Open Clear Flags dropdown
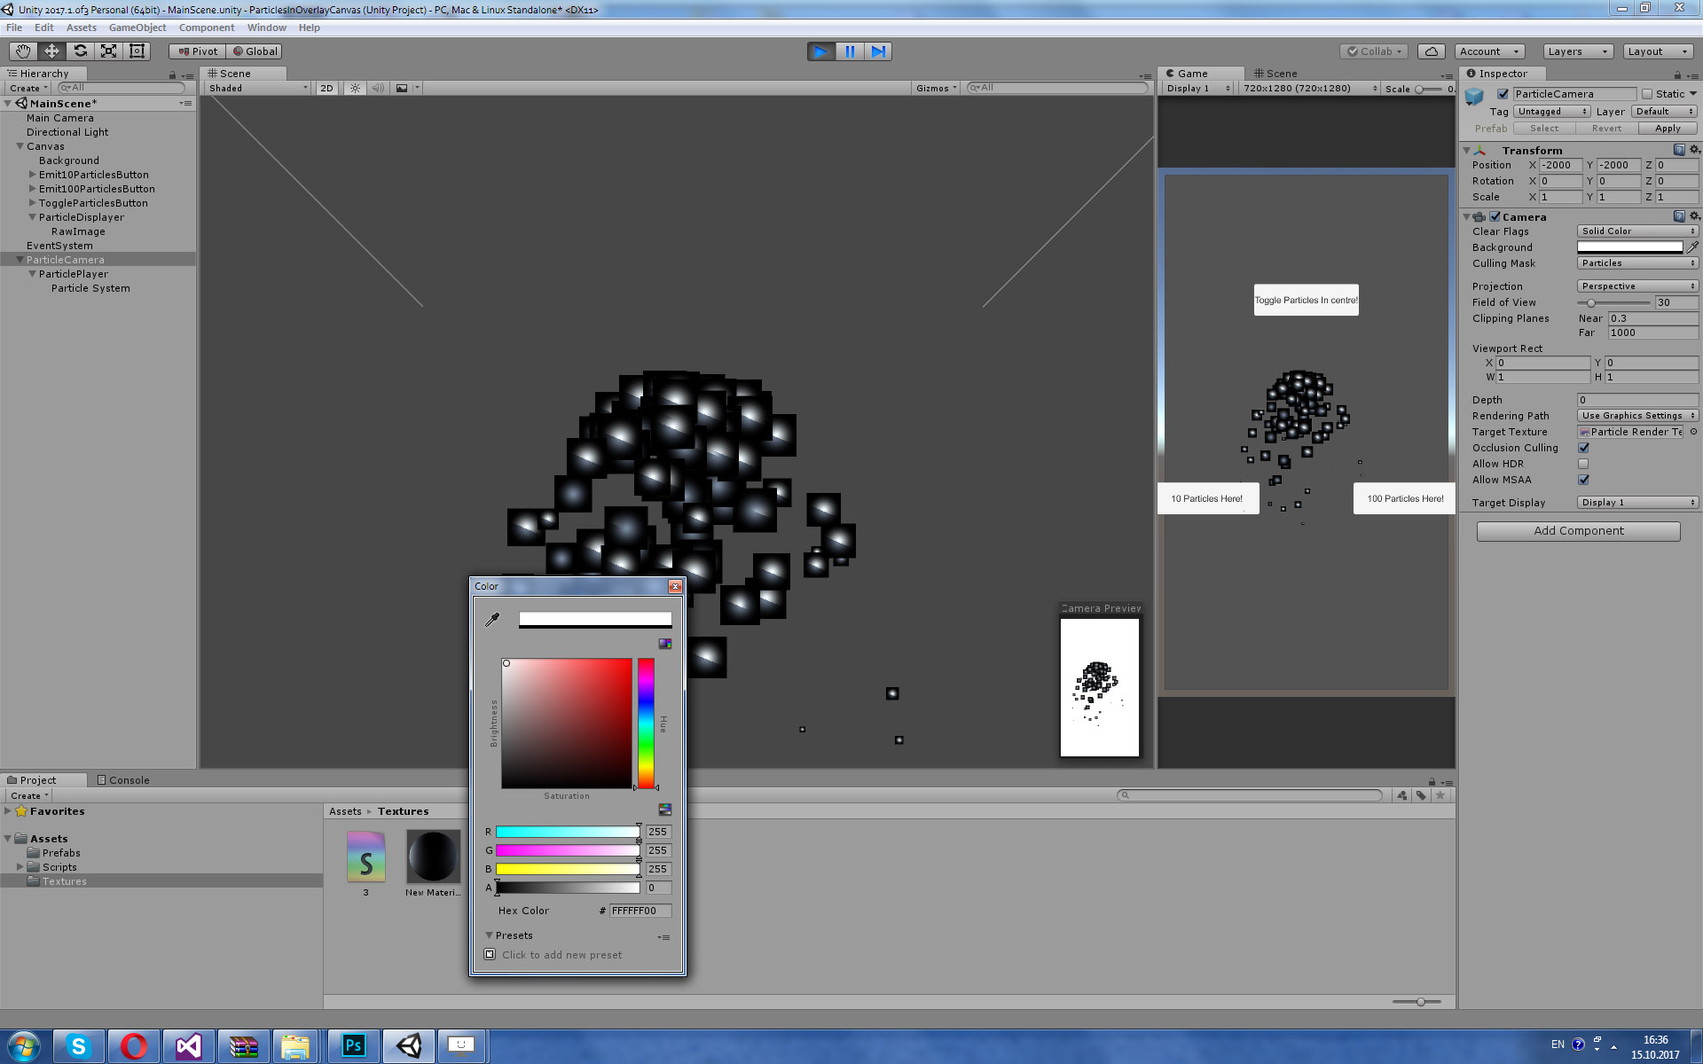1703x1064 pixels. [1637, 231]
